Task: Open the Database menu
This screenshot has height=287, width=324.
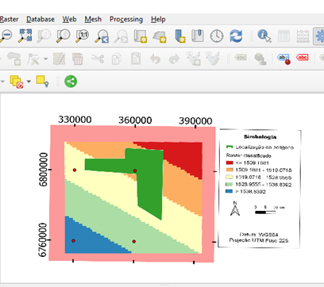Action: [40, 19]
